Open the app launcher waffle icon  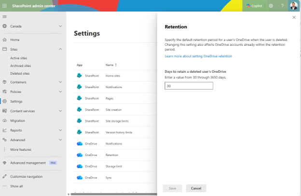click(x=4, y=6)
